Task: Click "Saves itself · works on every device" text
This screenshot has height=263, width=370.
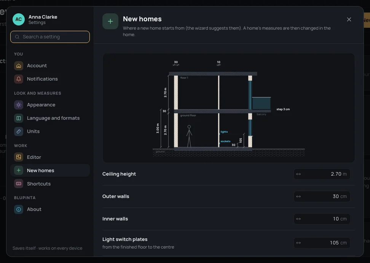Action: tap(48, 248)
